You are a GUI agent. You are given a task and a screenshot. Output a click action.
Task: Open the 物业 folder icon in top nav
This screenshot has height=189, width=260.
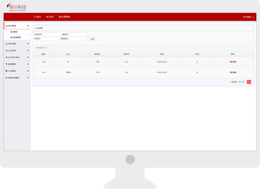pos(35,17)
